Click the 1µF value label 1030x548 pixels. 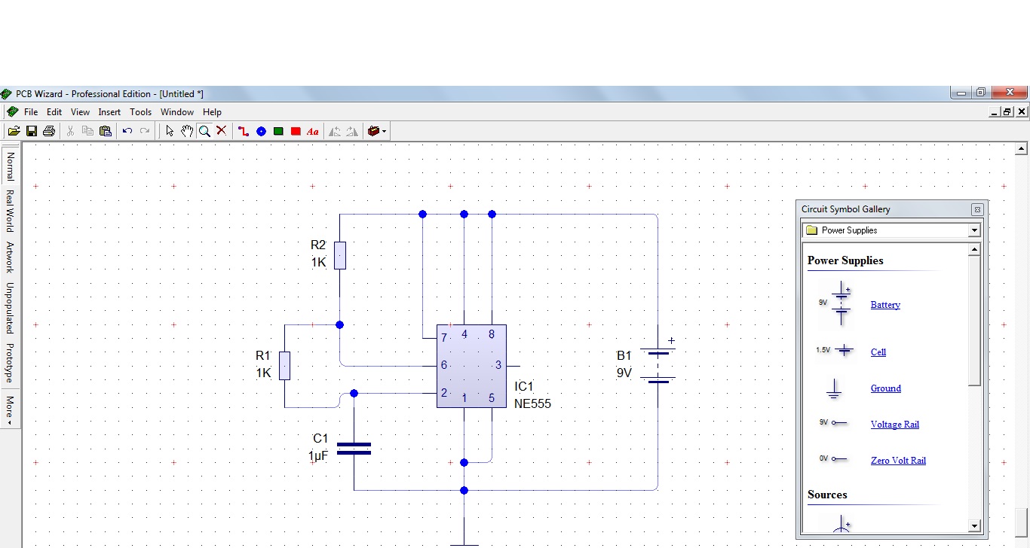click(x=317, y=455)
